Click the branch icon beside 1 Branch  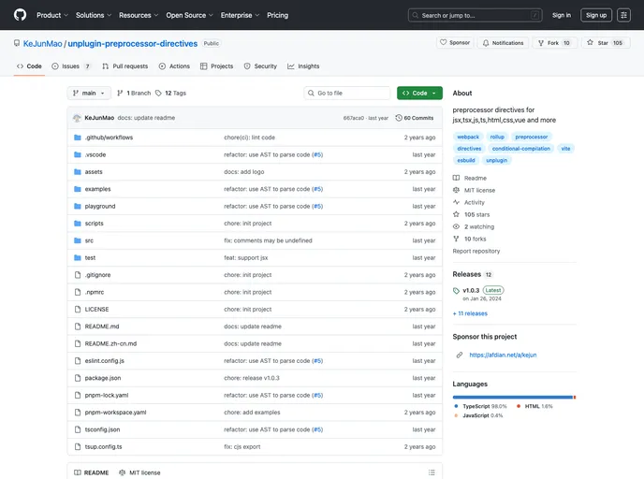tap(120, 94)
